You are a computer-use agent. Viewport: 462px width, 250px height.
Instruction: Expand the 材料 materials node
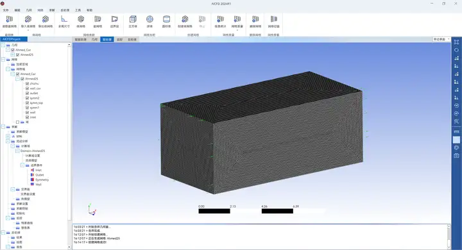click(8, 137)
